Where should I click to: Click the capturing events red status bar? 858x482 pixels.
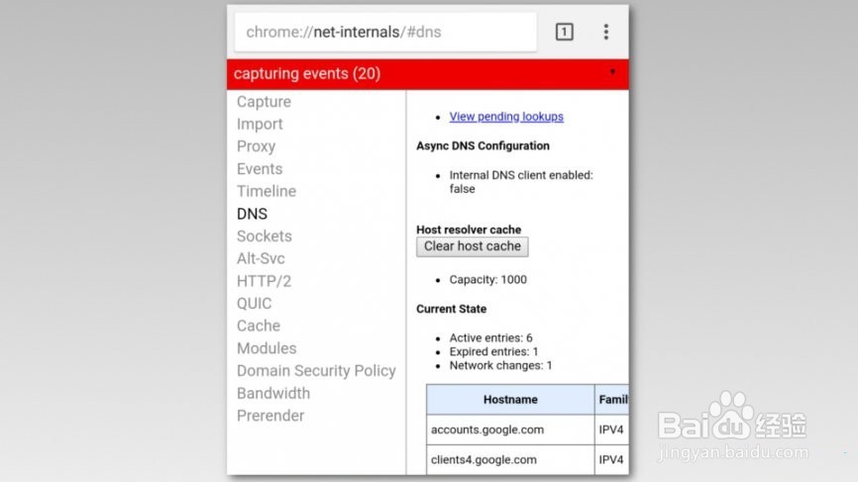pyautogui.click(x=396, y=73)
